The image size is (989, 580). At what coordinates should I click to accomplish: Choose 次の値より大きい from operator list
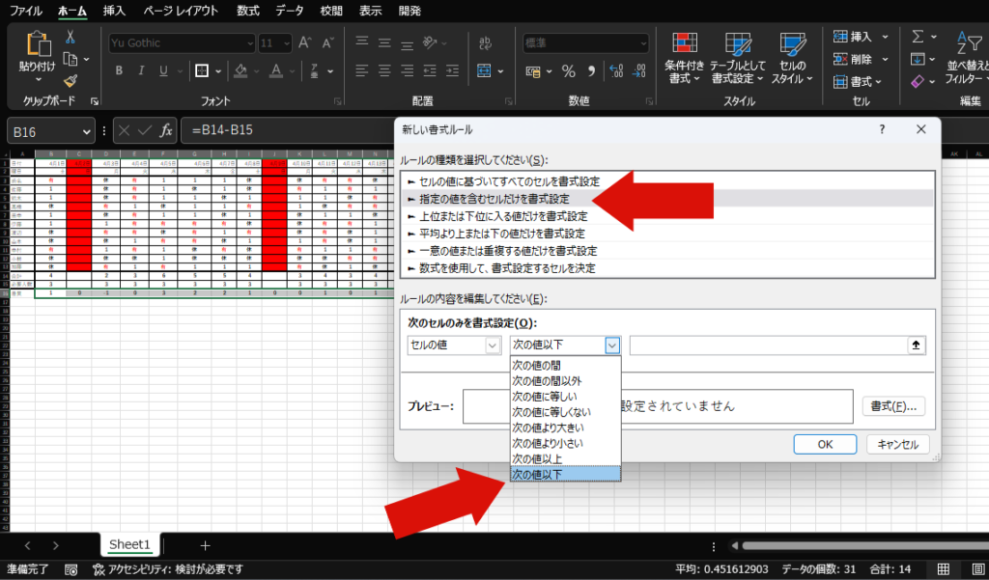[565, 428]
